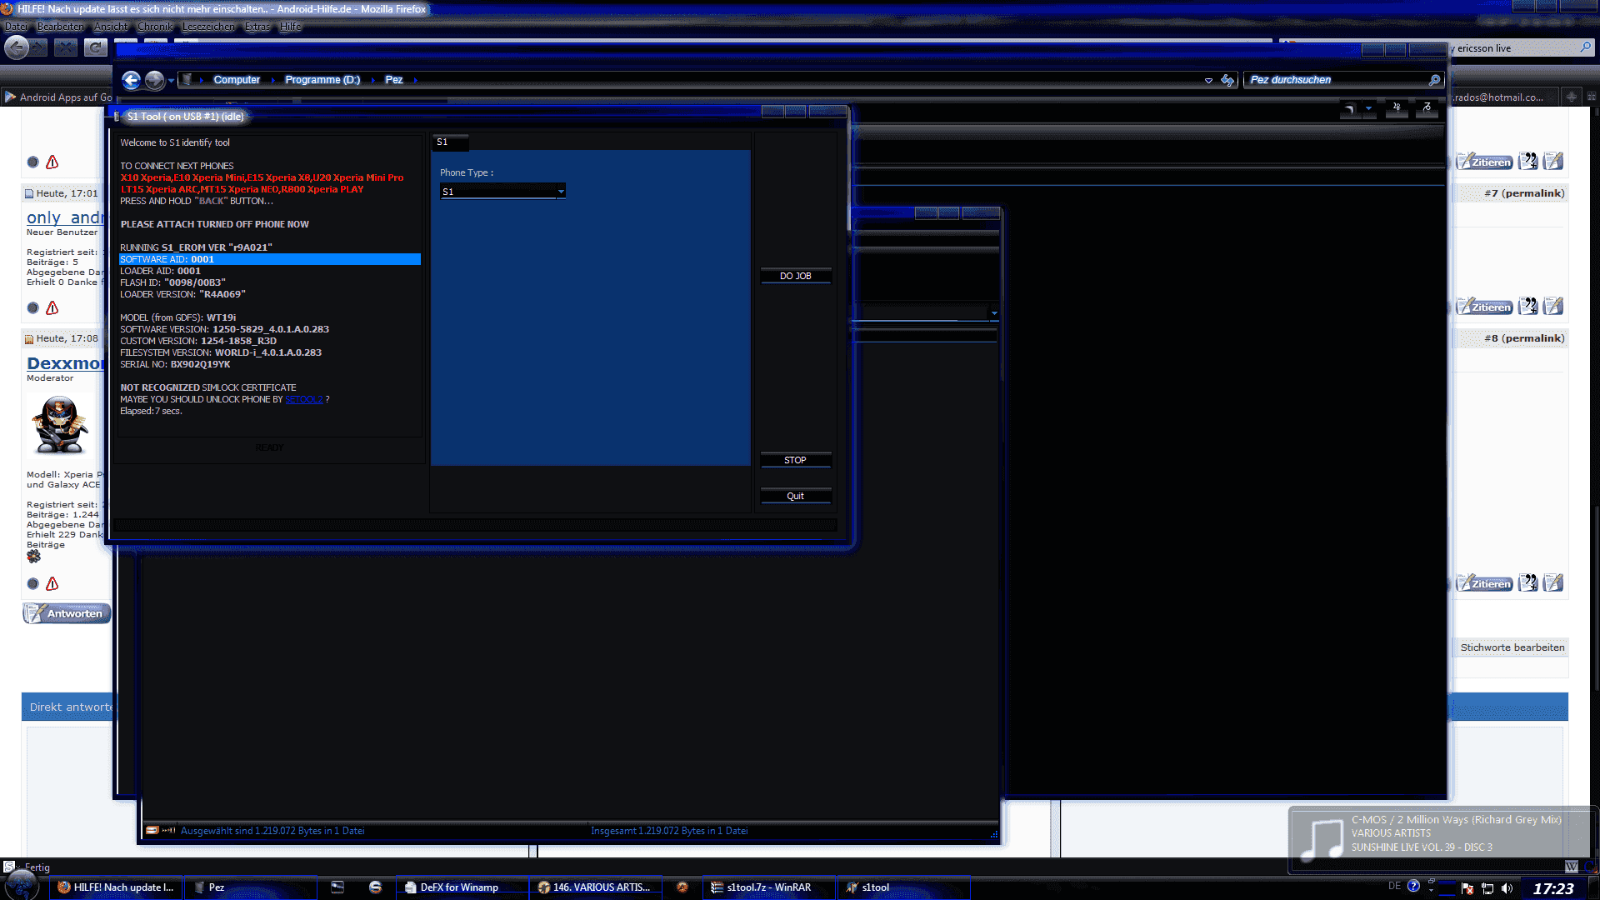Click online status dot above Heute 17:08
The width and height of the screenshot is (1600, 900).
32,307
